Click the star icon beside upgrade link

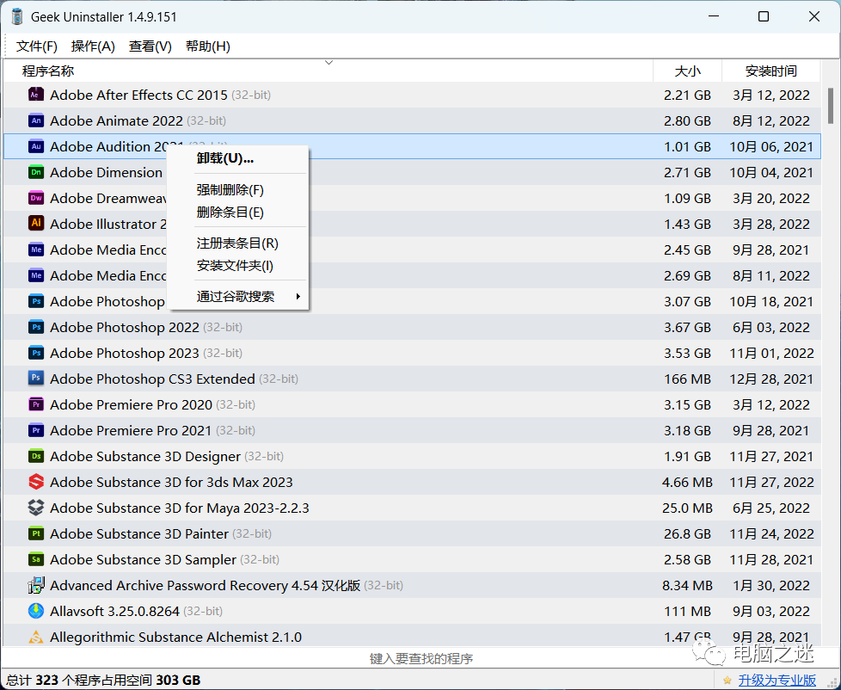(727, 680)
